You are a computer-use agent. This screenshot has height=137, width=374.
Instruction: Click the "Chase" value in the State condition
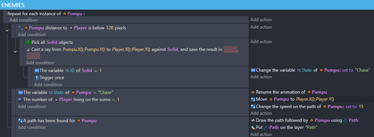106,92
